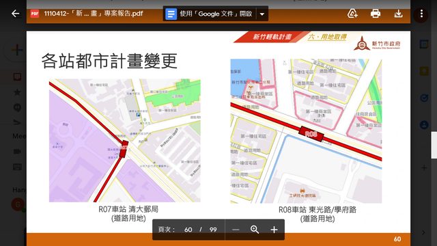Viewport: 437px width, 246px height.
Task: Open the "Open with" dropdown arrow
Action: pos(262,14)
